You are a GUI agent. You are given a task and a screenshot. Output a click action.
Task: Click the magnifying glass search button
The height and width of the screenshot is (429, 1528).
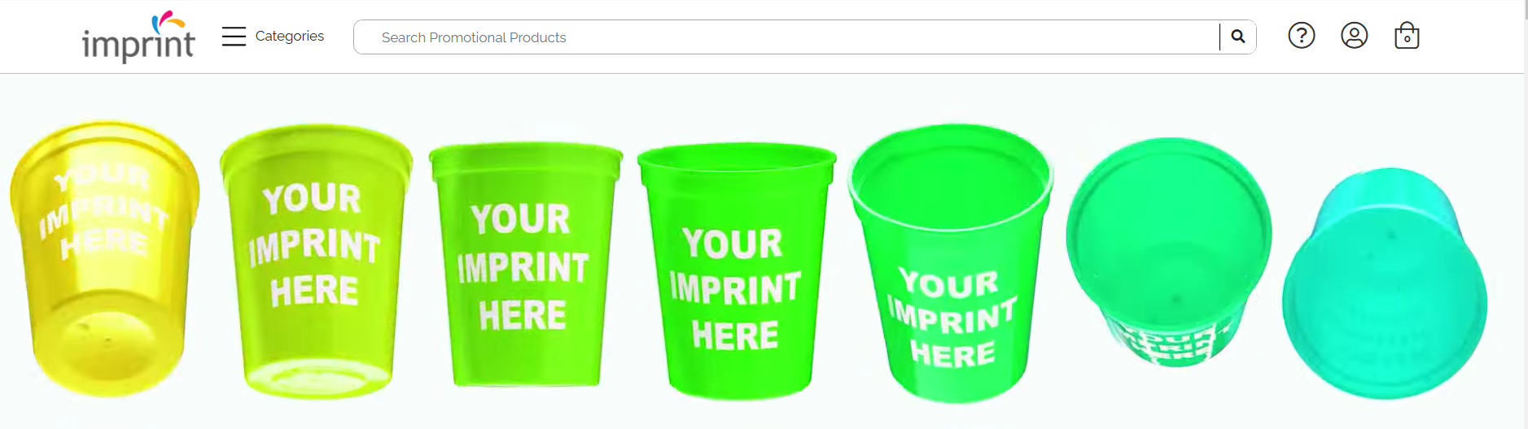[1238, 37]
